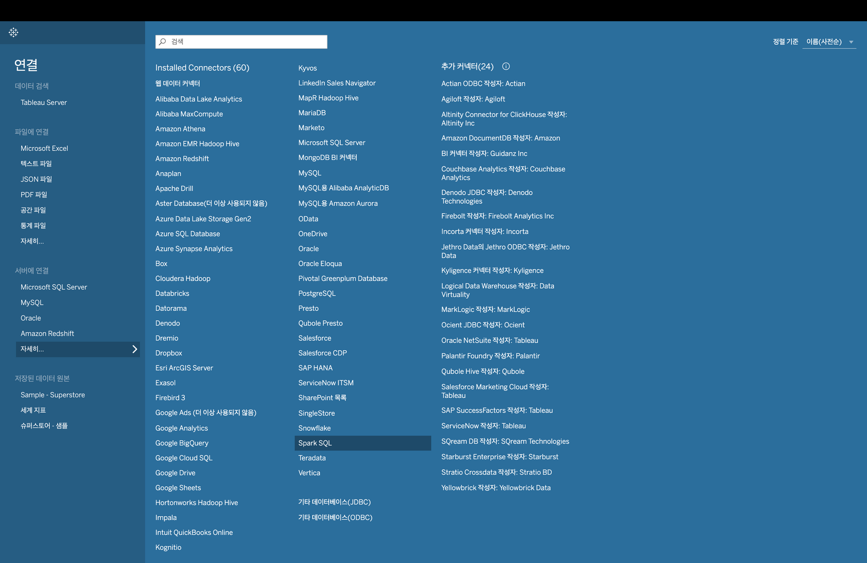Select Vertica connector
867x563 pixels.
(309, 473)
